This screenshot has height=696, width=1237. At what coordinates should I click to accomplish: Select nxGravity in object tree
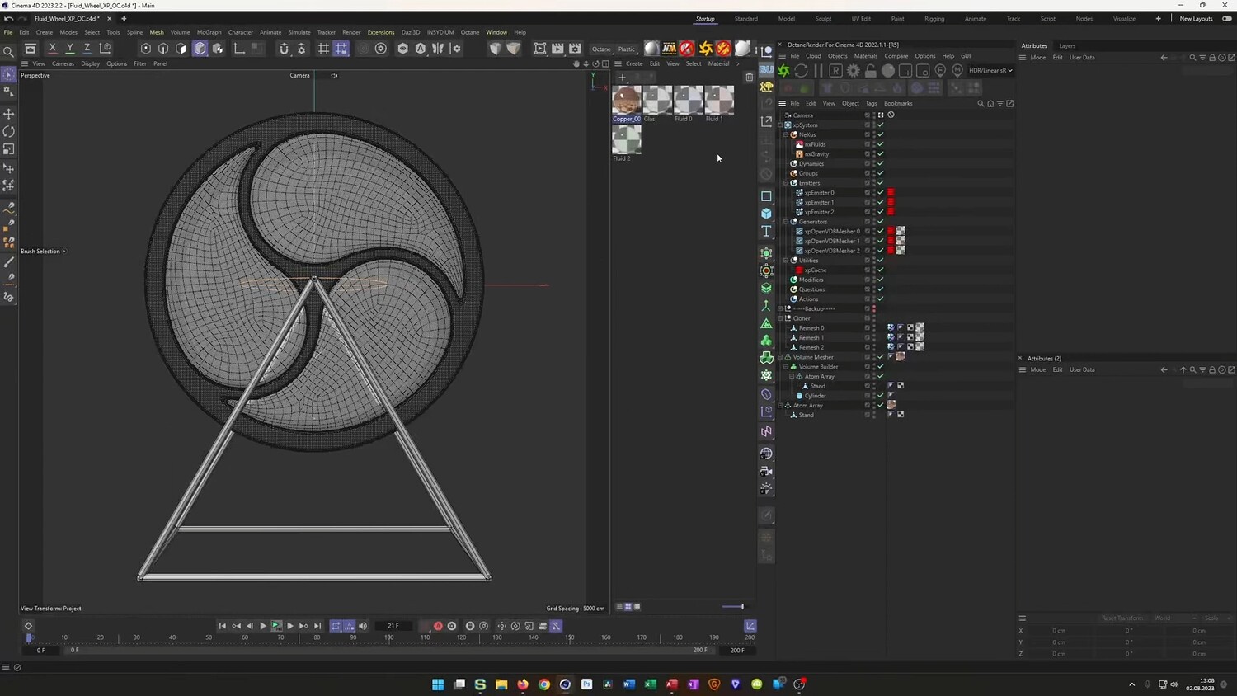pos(816,154)
